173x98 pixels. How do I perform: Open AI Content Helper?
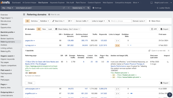[29, 2]
